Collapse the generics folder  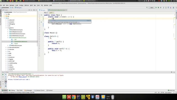click(6, 28)
